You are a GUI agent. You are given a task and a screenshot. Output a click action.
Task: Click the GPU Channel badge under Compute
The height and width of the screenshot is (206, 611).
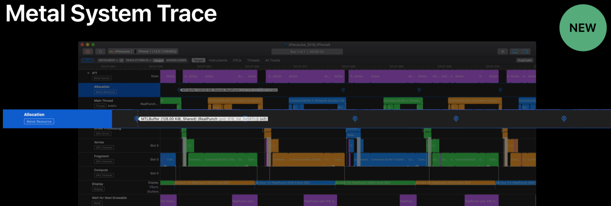[104, 175]
